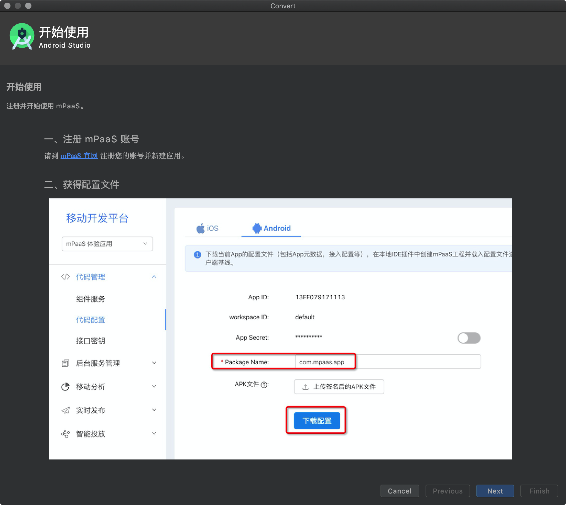Click the macOS close window button
This screenshot has height=505, width=566.
pos(8,6)
